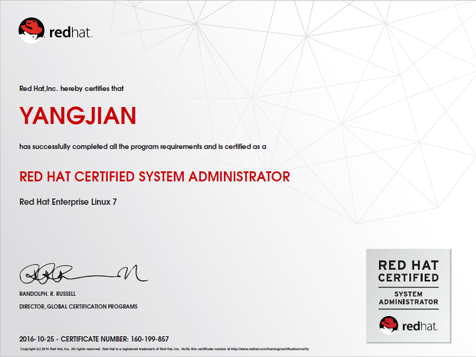Click "Red Hat,Inc. hereby certifies that" text
This screenshot has height=357, width=476.
coord(71,89)
